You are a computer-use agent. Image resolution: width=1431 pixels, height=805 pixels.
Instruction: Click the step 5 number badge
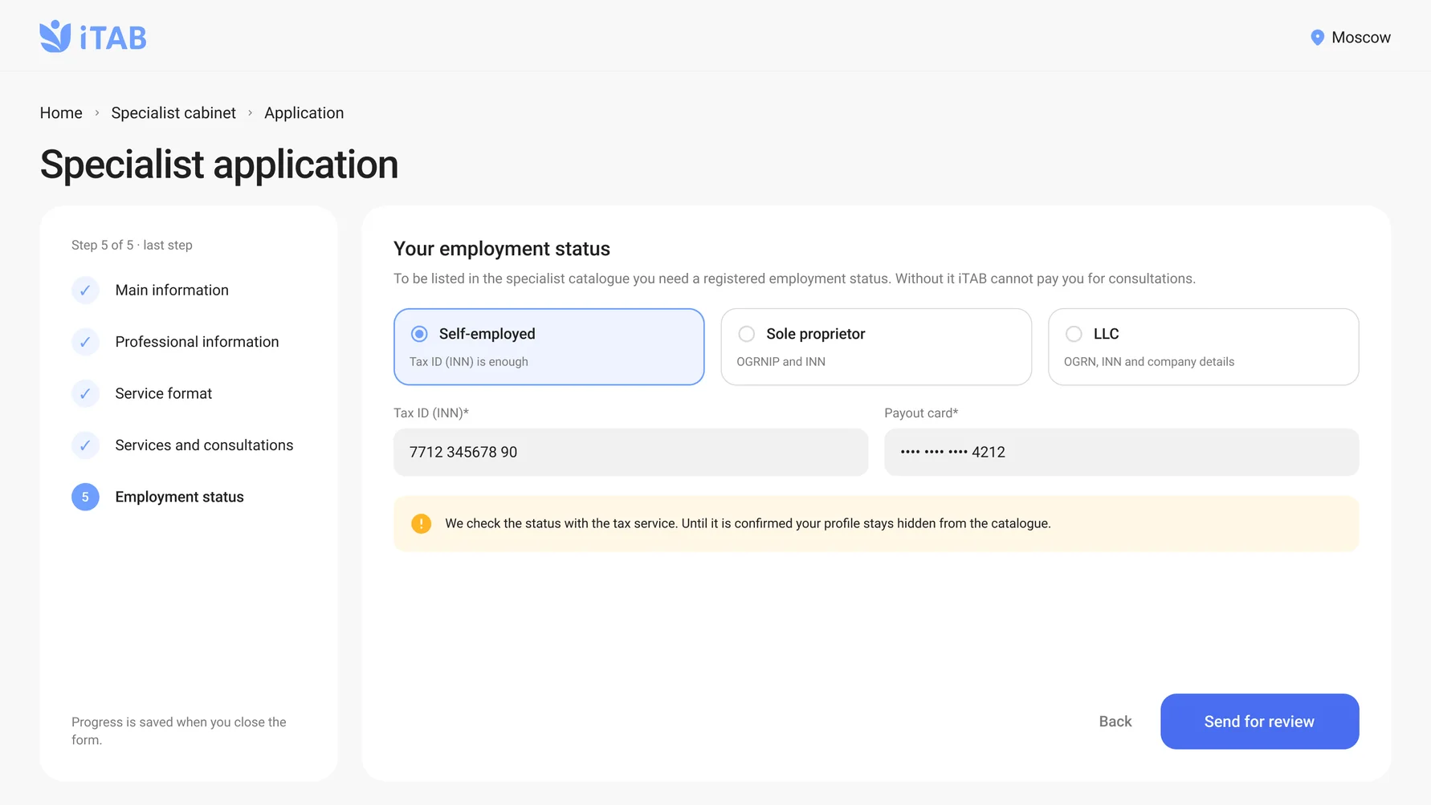click(85, 497)
